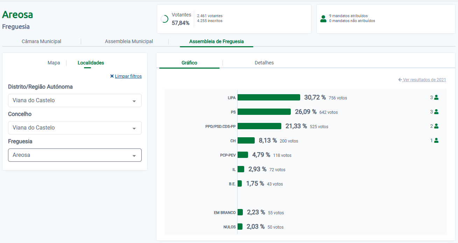This screenshot has height=243, width=458.
Task: Click the back arrow before Ver resultados de 2021
Action: tap(400, 80)
